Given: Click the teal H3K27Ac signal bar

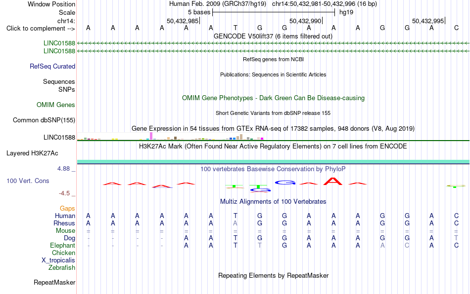Looking at the screenshot, I should [273, 162].
